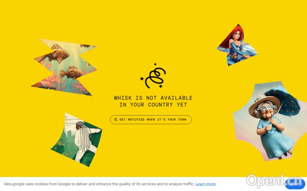Image resolution: width=307 pixels, height=191 pixels.
Task: Click the small dot above the Whisk logo
Action: click(x=155, y=64)
